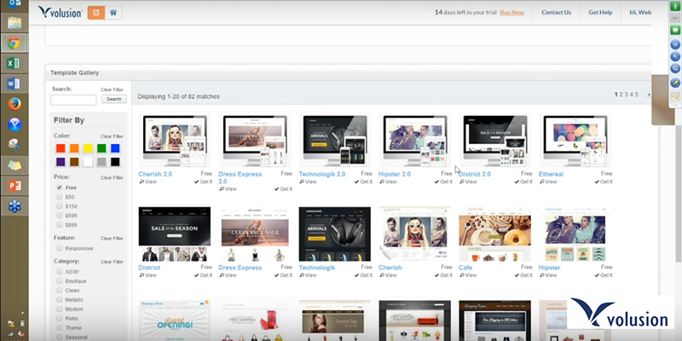This screenshot has height=341, width=682.
Task: Open Excel from the taskbar
Action: click(x=14, y=64)
